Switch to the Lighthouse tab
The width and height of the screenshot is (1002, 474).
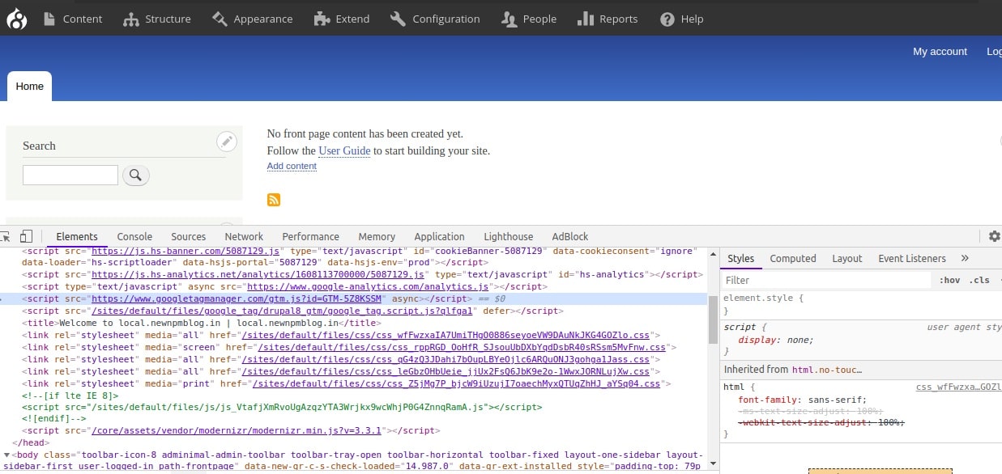(509, 236)
